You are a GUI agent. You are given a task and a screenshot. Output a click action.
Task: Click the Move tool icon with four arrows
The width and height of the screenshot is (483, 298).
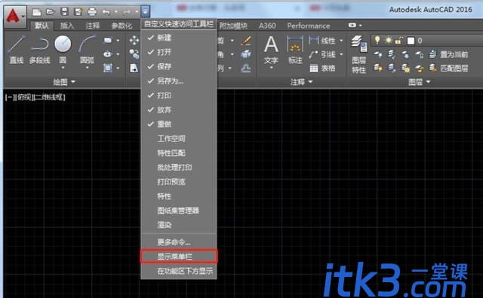point(134,40)
